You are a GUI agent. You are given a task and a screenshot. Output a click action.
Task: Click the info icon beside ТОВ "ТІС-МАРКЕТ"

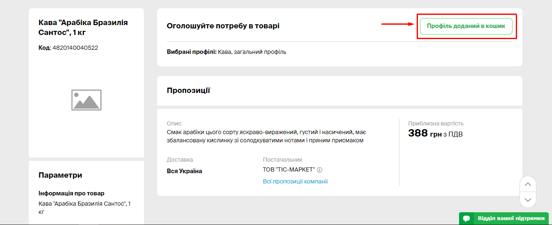[320, 170]
